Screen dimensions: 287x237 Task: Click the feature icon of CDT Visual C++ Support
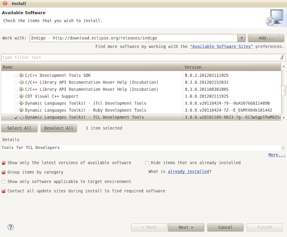pos(22,96)
